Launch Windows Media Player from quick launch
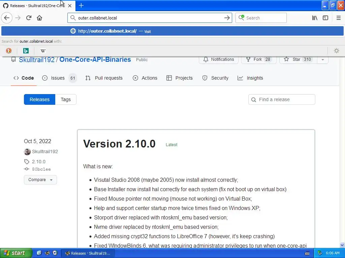 pos(55,253)
